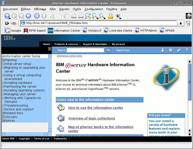Click the Stop loading icon
The width and height of the screenshot is (193, 149).
[44, 16]
